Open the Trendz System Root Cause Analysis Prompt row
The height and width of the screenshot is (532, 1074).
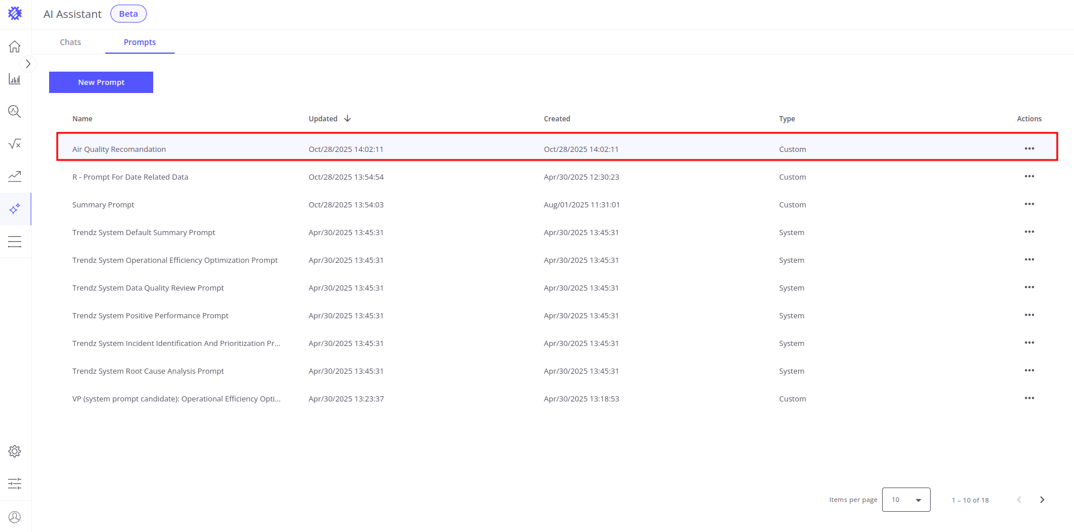[x=148, y=371]
